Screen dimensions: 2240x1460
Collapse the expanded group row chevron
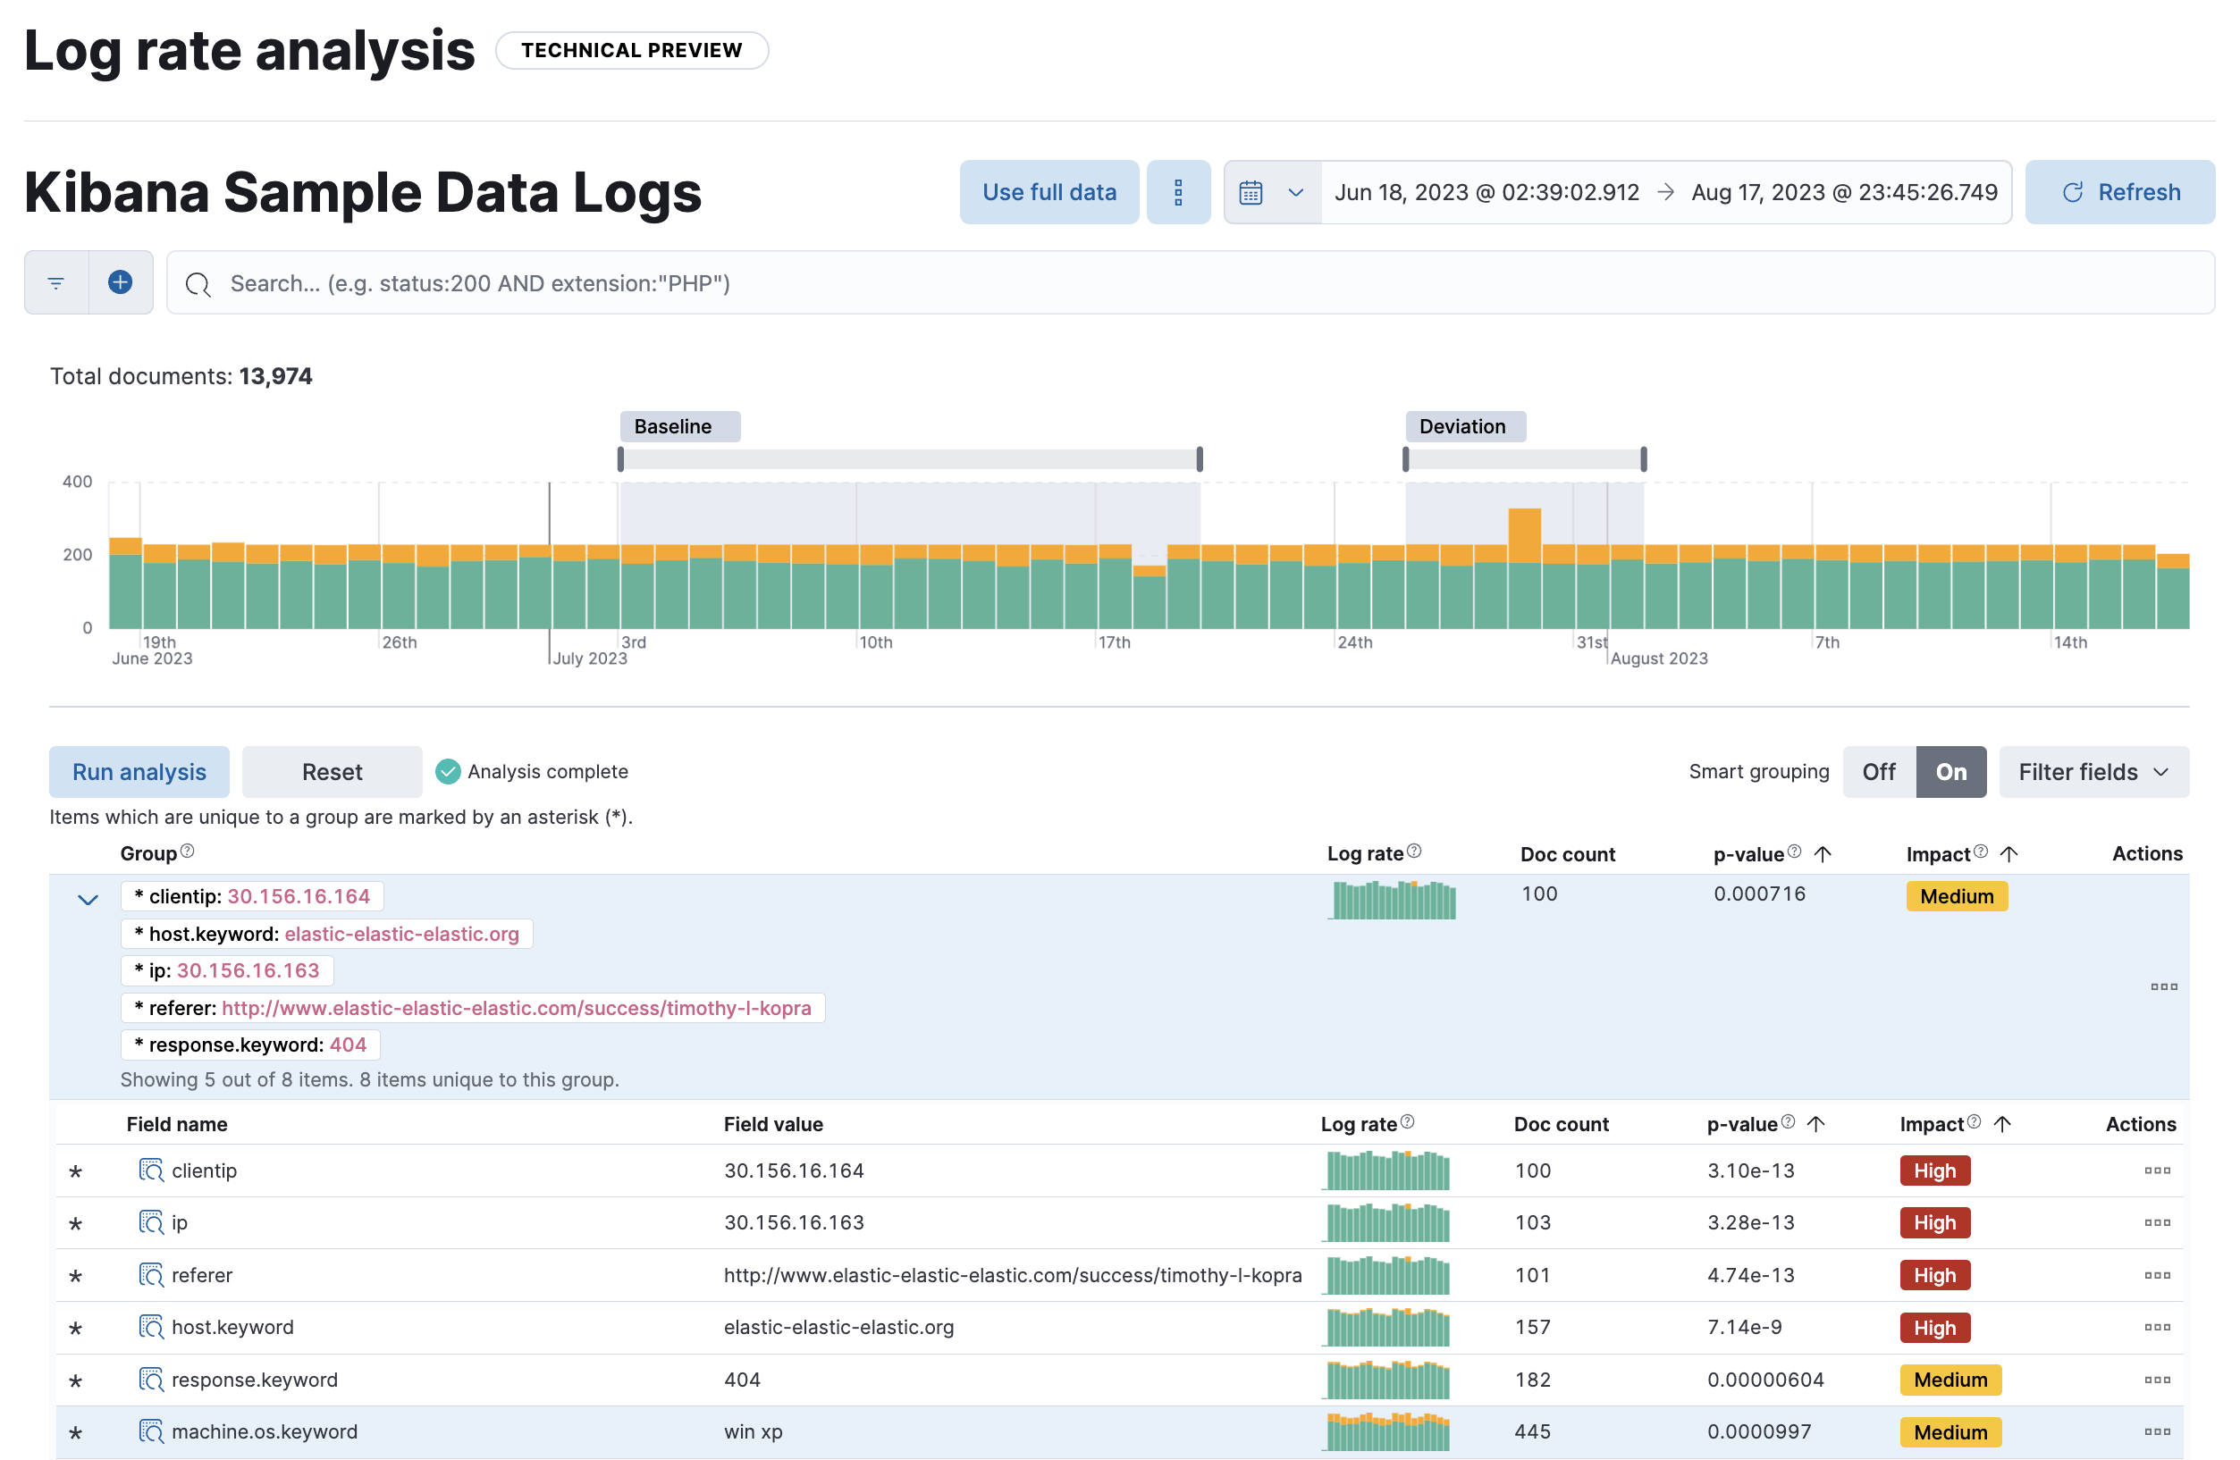coord(87,898)
